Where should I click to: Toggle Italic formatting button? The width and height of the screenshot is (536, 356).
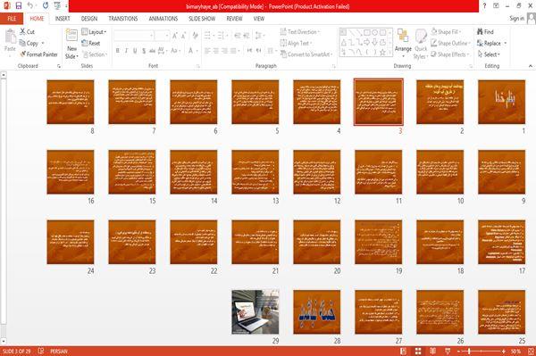click(126, 51)
